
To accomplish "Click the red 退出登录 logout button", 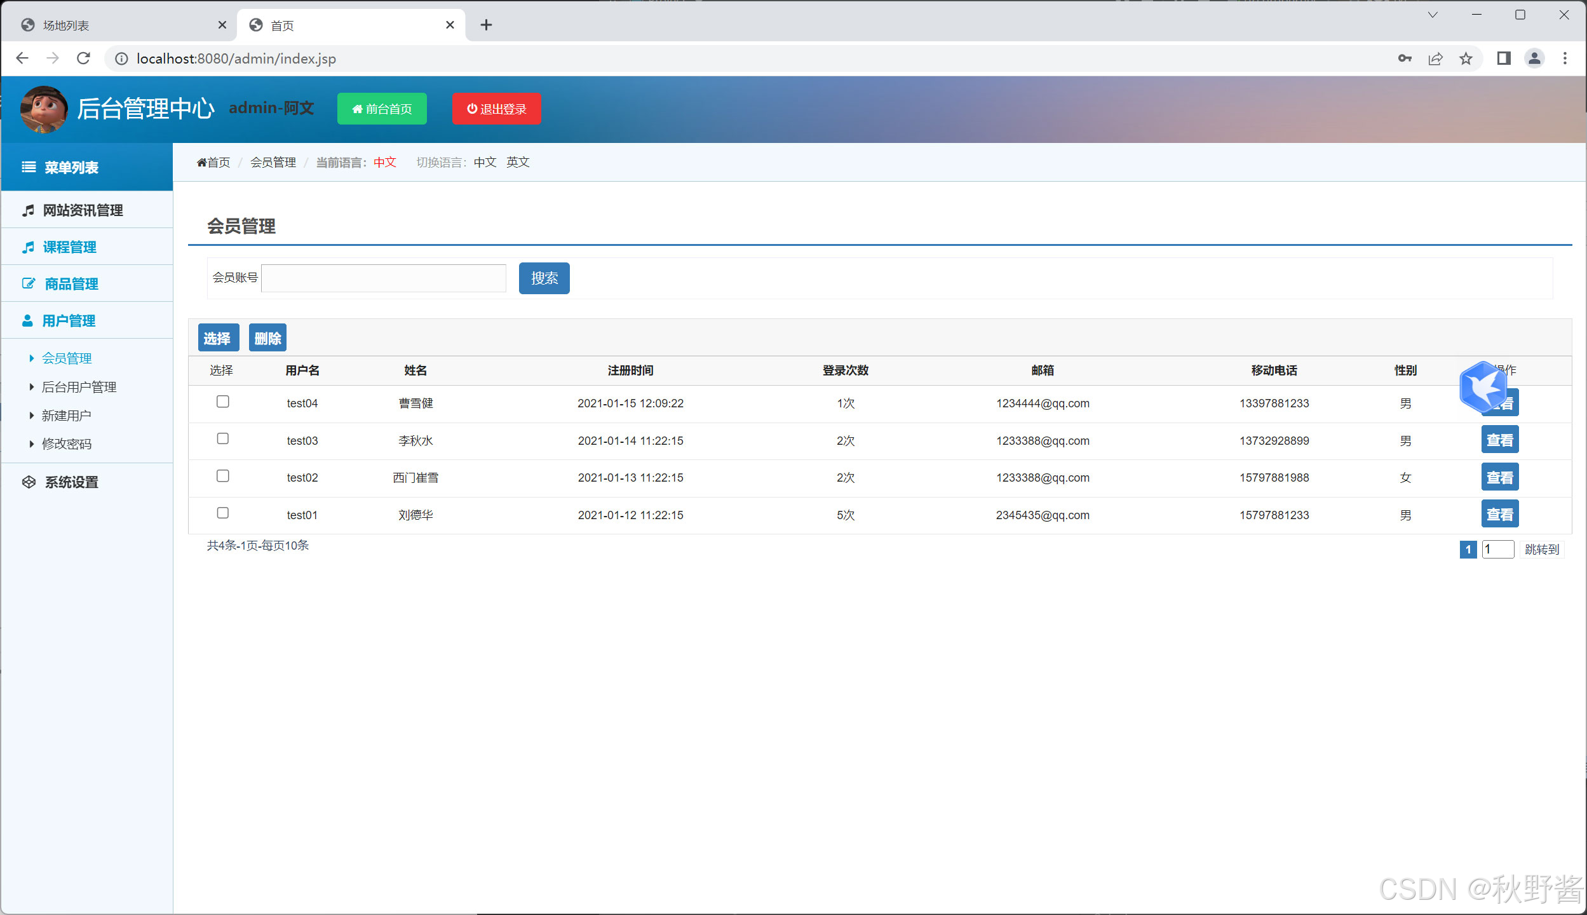I will coord(496,109).
